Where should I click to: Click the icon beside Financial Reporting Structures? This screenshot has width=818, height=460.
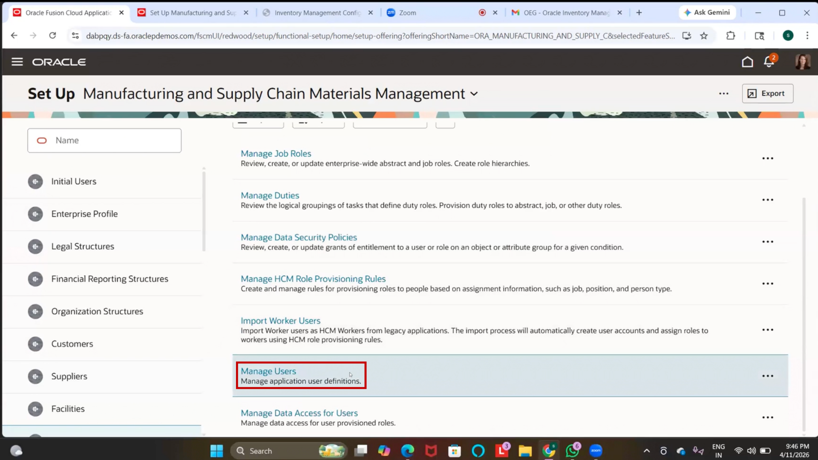[x=35, y=279]
